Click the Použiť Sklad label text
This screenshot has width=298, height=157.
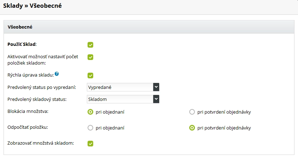tap(22, 44)
